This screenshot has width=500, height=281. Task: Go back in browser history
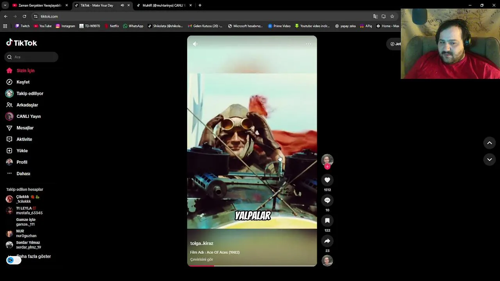5,16
